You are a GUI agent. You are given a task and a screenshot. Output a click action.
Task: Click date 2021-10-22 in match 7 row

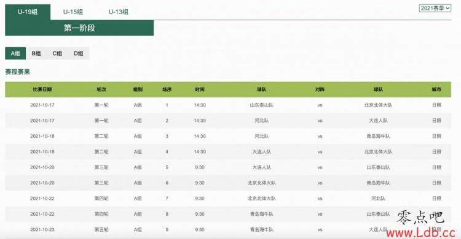click(x=42, y=198)
